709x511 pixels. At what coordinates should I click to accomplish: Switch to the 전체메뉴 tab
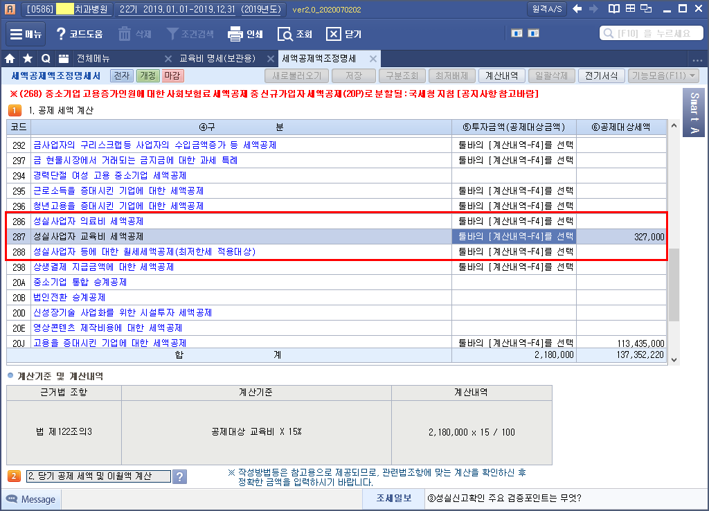click(93, 58)
